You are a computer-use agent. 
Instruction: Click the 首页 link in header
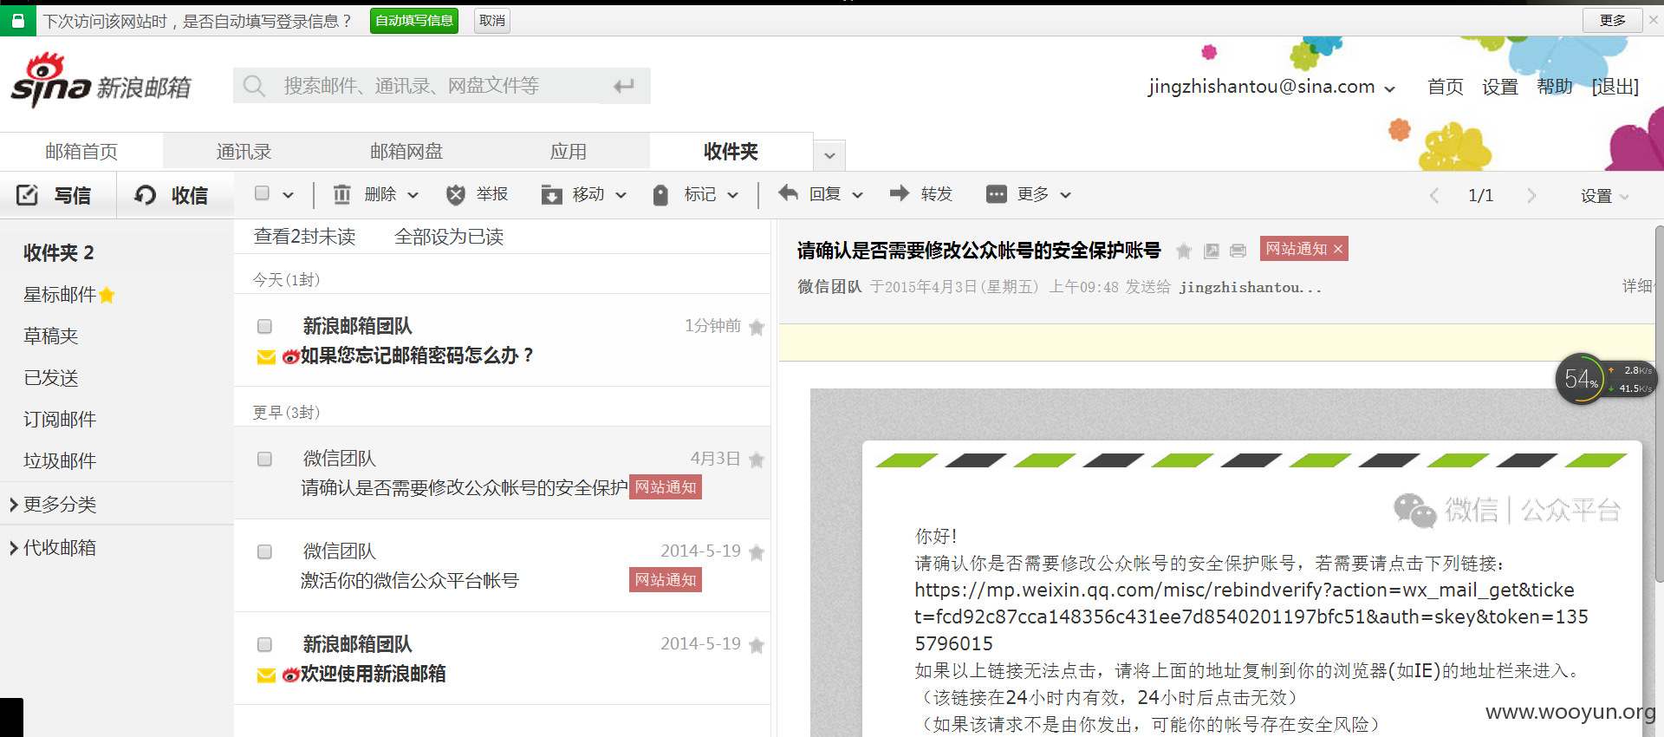[1446, 87]
